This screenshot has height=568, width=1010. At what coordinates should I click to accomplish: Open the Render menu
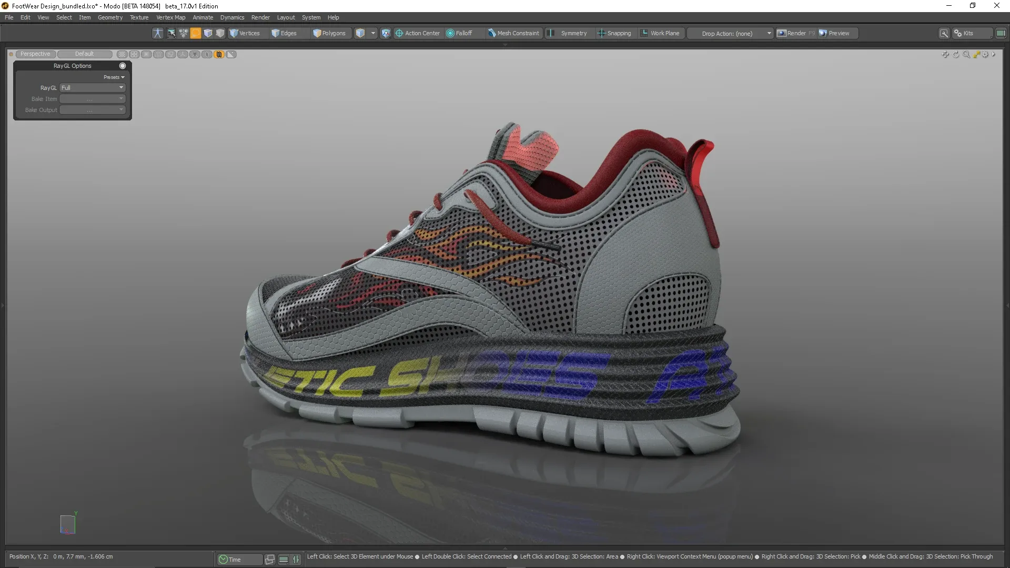[x=260, y=17]
